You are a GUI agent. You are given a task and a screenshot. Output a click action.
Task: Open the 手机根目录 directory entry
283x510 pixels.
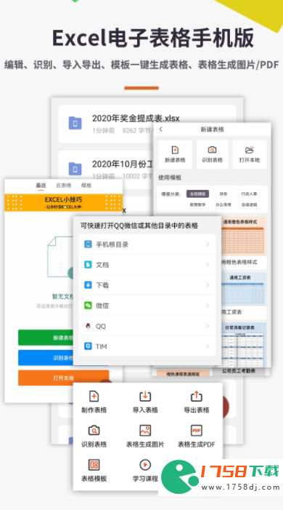(147, 244)
